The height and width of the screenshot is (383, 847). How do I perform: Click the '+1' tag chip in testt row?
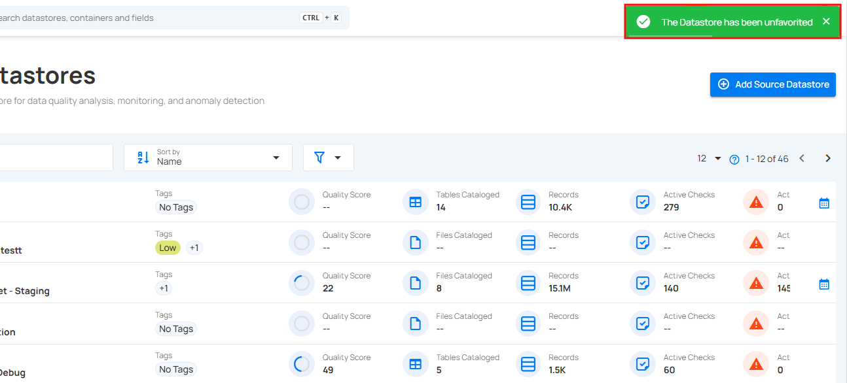point(194,248)
